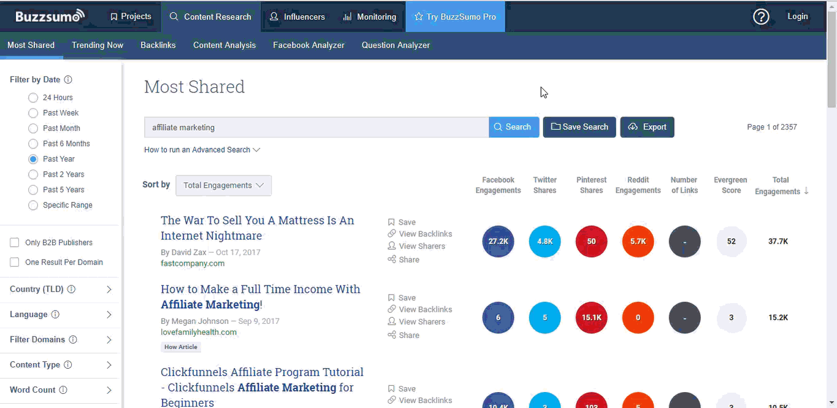
Task: View Backlinks for the mattress article
Action: click(x=420, y=234)
